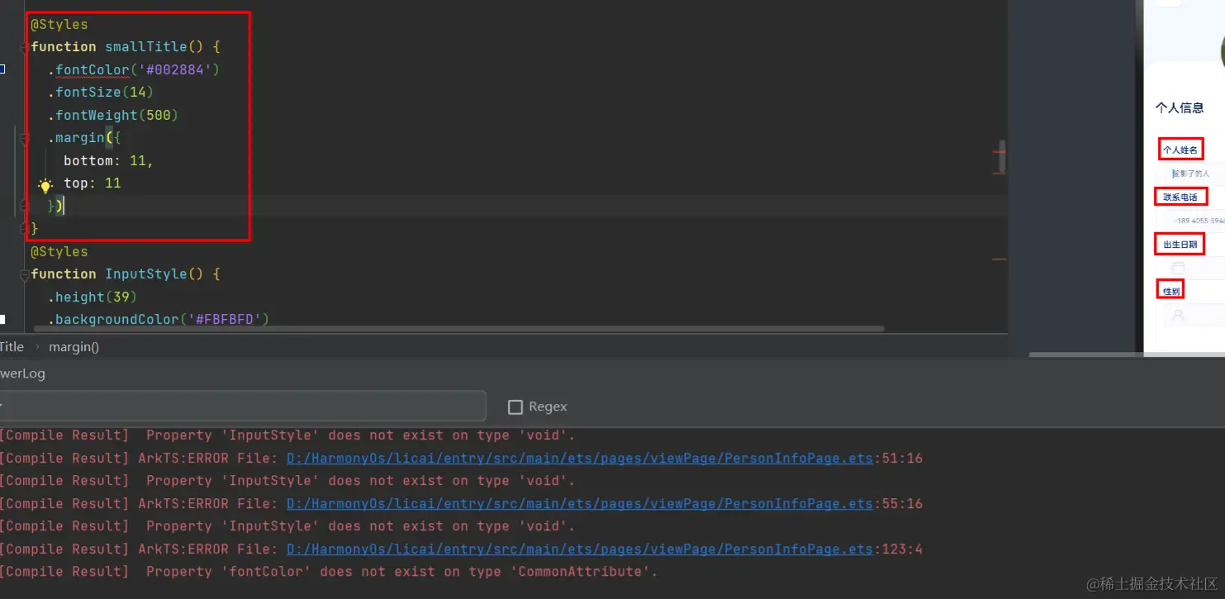
Task: Click the 性别 label in previewer
Action: (x=1171, y=290)
